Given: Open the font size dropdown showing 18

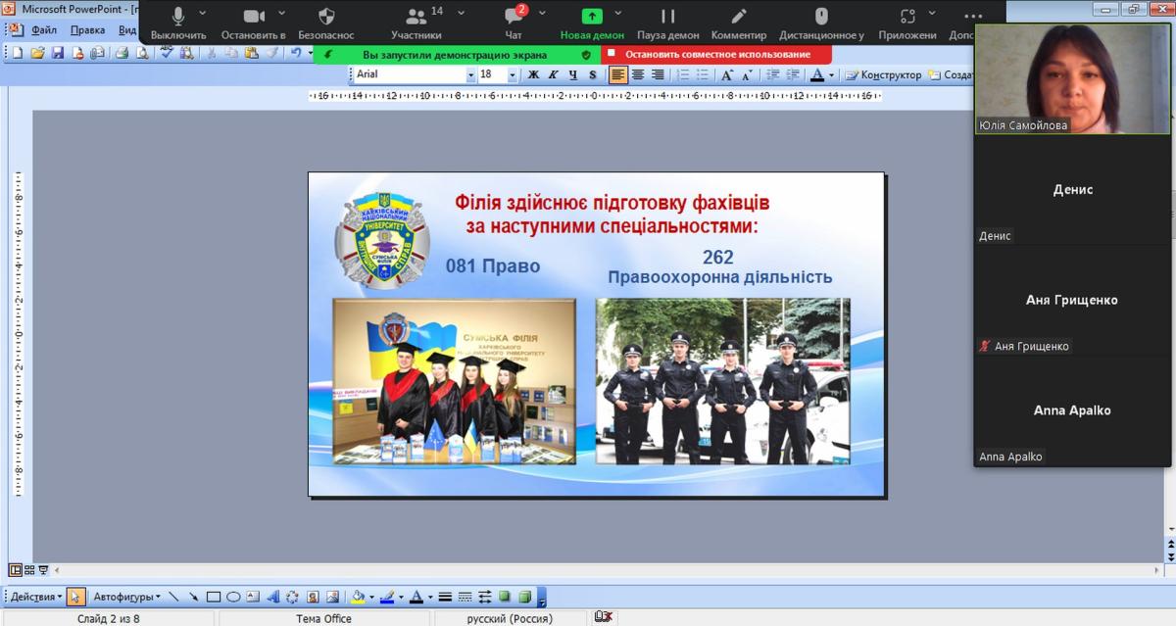Looking at the screenshot, I should point(512,74).
